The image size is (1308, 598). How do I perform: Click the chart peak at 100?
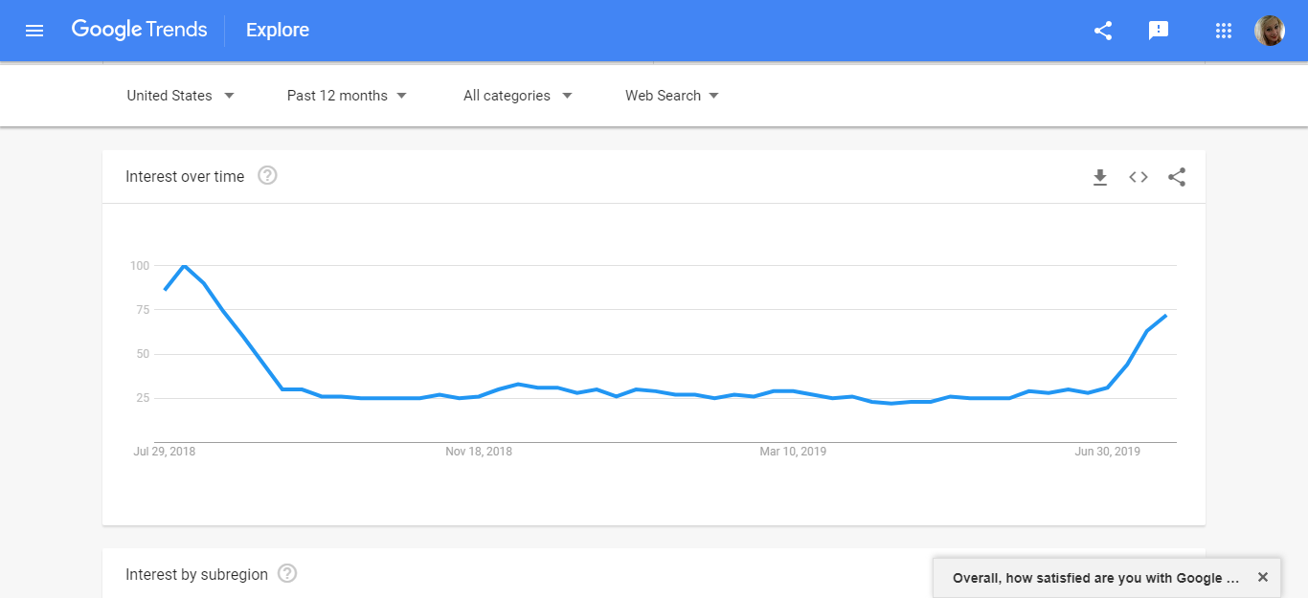(184, 266)
